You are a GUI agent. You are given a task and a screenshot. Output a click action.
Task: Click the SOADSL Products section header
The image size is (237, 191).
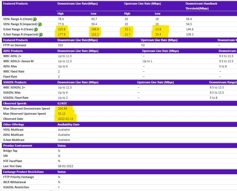[15, 82]
